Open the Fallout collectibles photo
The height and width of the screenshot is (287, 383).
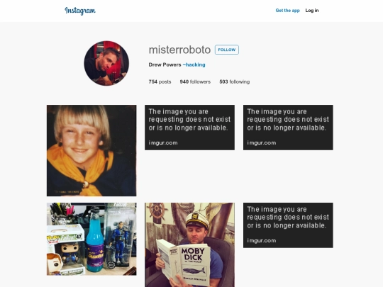tap(91, 239)
